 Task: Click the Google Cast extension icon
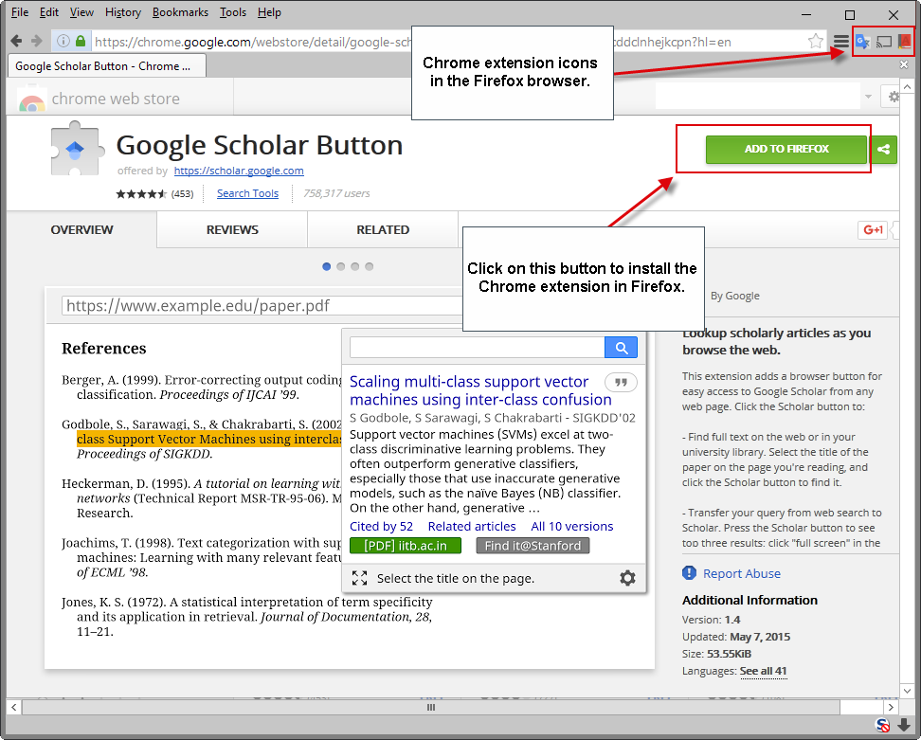point(883,41)
